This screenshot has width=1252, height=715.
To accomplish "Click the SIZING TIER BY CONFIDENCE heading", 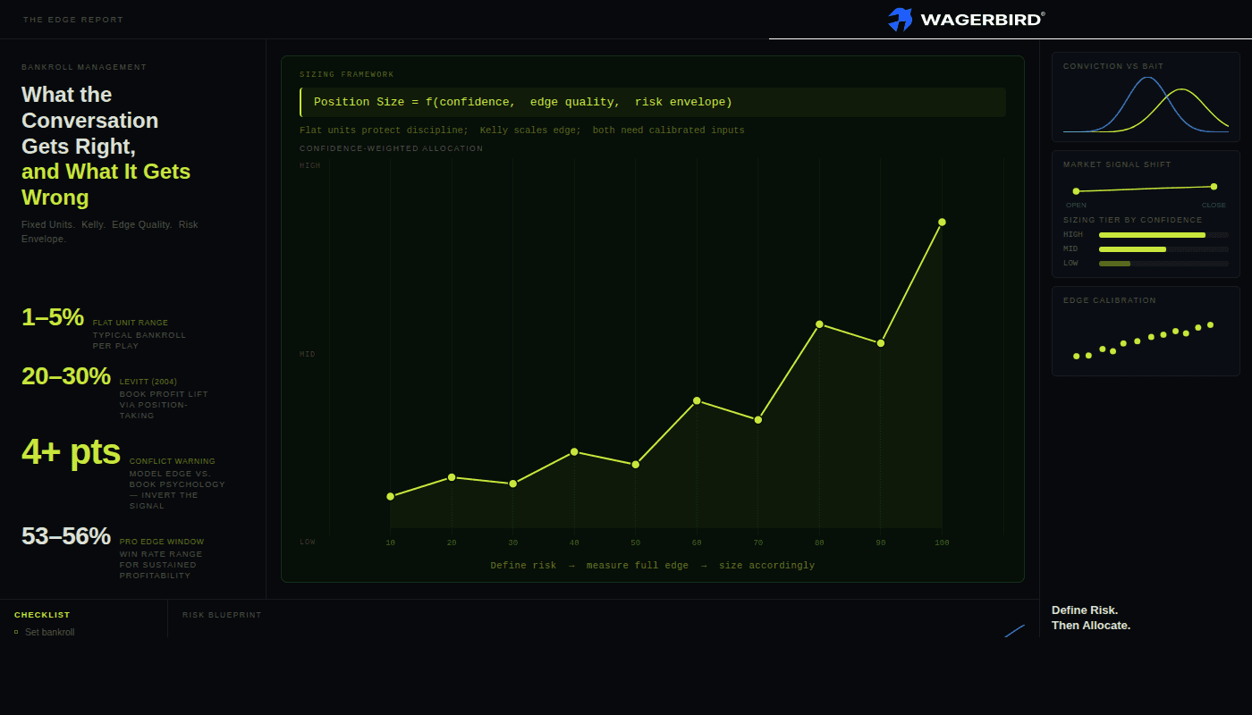I will coord(1133,220).
